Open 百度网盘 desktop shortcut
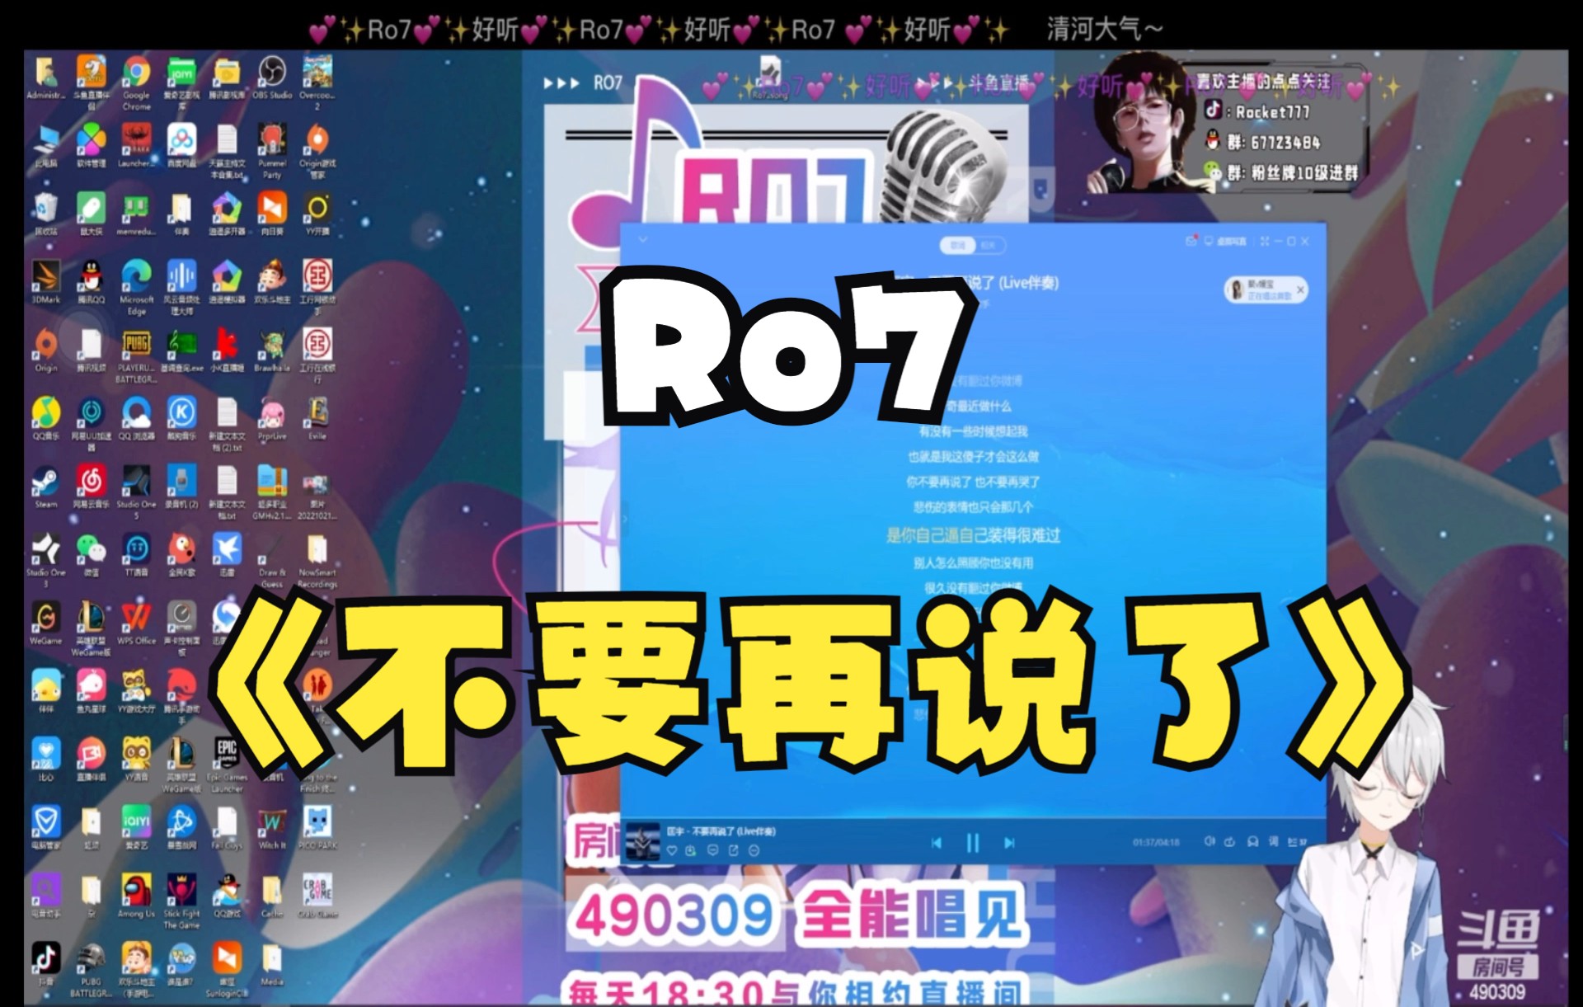Screen dimensions: 1583x1007 181,145
